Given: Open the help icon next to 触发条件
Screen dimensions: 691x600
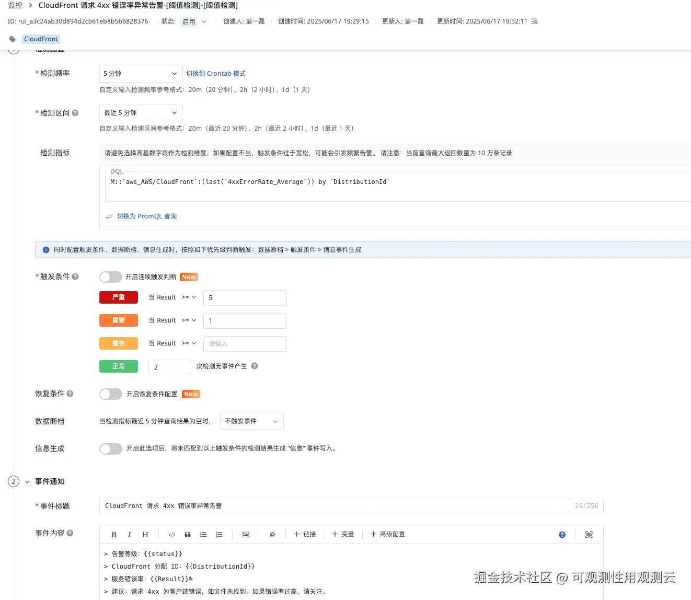Looking at the screenshot, I should point(75,276).
